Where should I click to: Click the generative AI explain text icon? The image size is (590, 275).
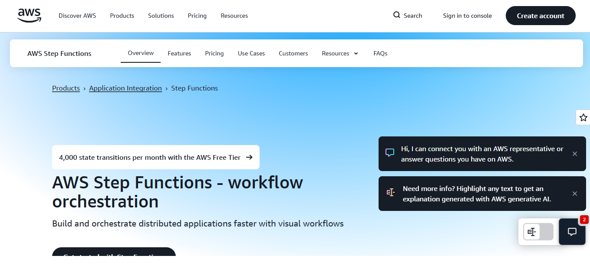pos(390,193)
